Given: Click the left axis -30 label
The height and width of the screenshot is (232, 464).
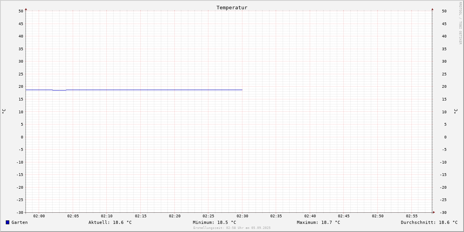Looking at the screenshot, I should (20, 212).
